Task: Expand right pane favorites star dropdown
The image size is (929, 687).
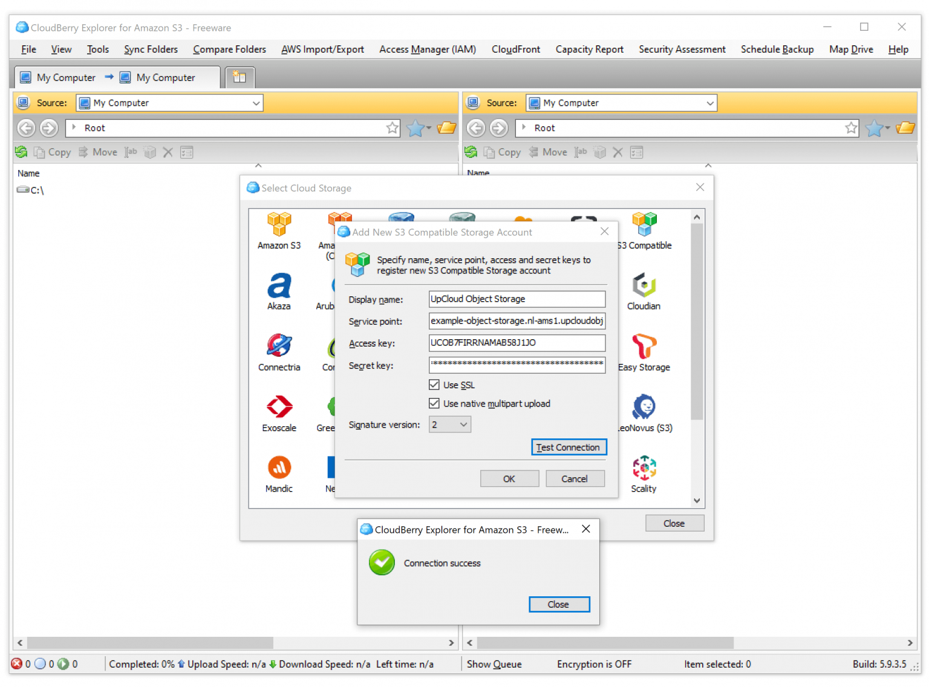Action: [x=887, y=128]
